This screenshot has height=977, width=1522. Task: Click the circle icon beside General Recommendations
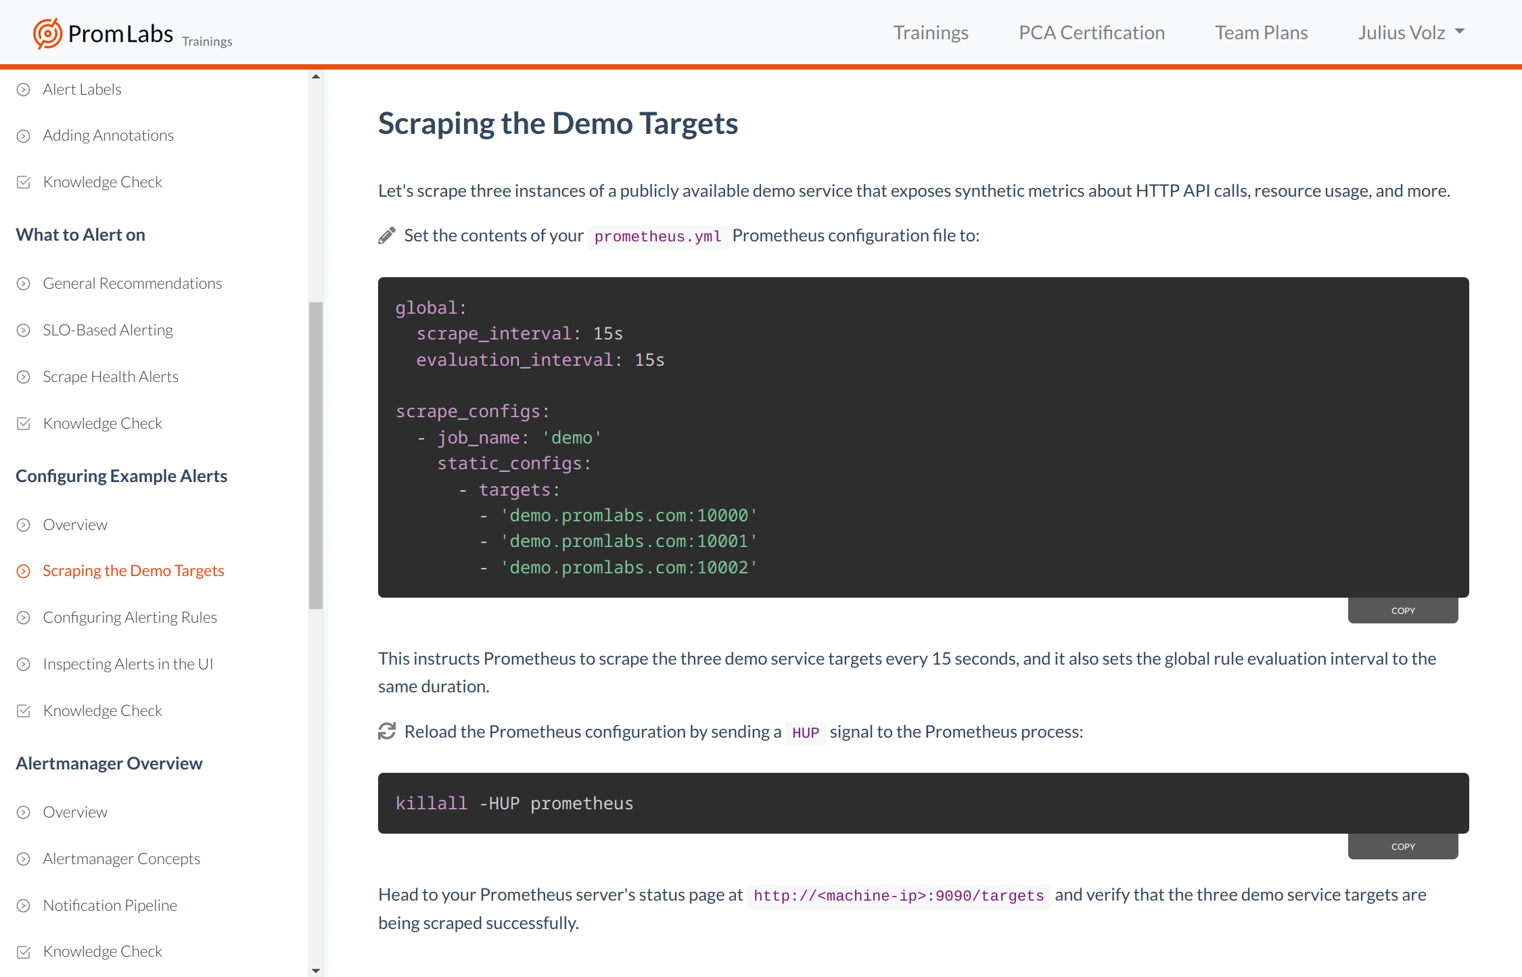pos(24,283)
